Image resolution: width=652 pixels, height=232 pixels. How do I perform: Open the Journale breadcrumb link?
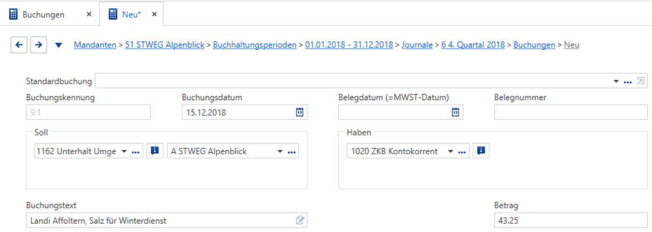(417, 45)
